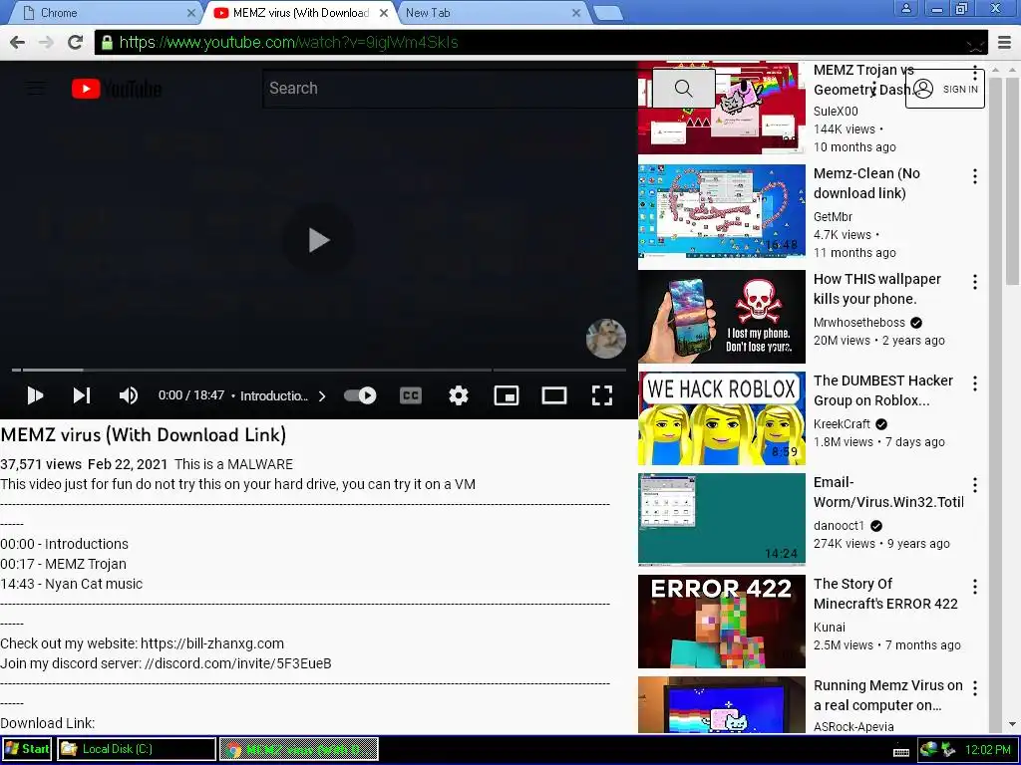The image size is (1021, 765).
Task: Play the video with bottom play button
Action: [35, 395]
